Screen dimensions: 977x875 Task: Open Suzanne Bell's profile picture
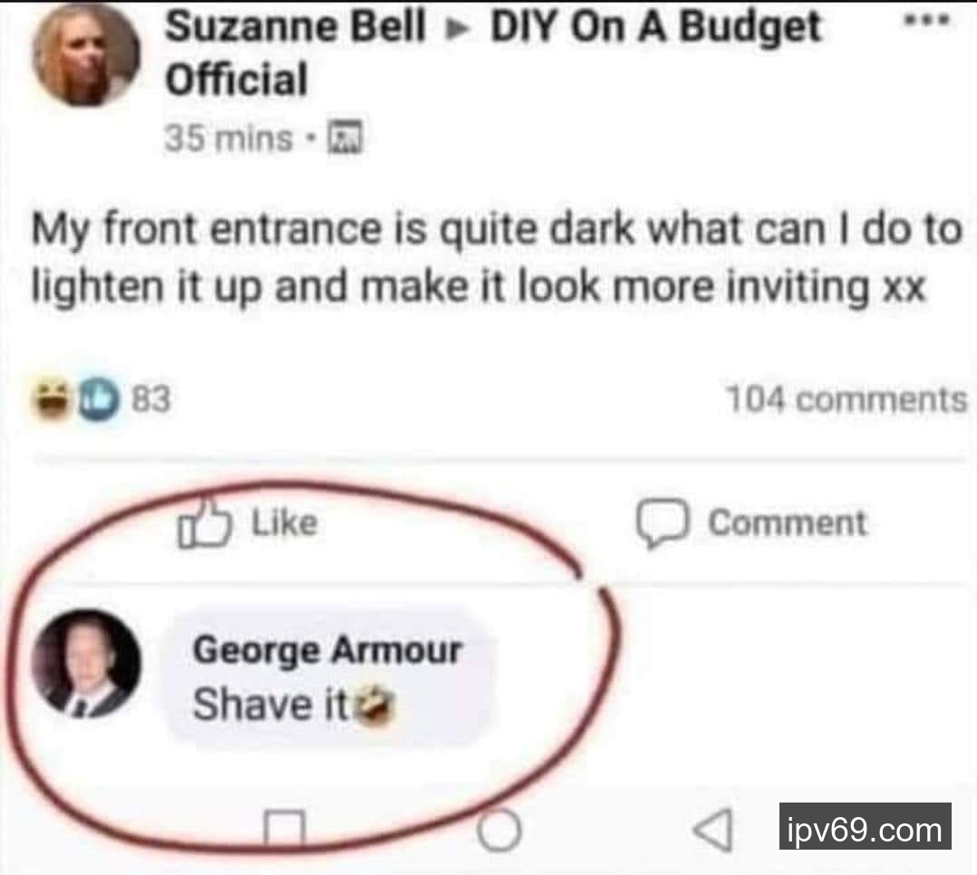tap(87, 54)
